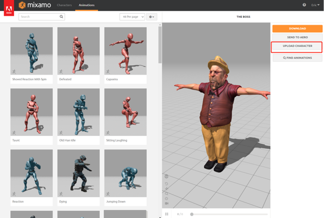Click running-figure icon on Defeated card
The image size is (324, 218).
pyautogui.click(x=61, y=72)
